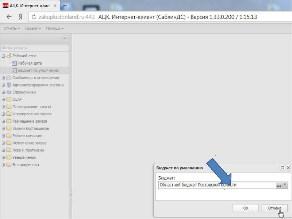Close the АЦК Интернет-клиент tab
This screenshot has height=219, width=292.
[x=55, y=6]
